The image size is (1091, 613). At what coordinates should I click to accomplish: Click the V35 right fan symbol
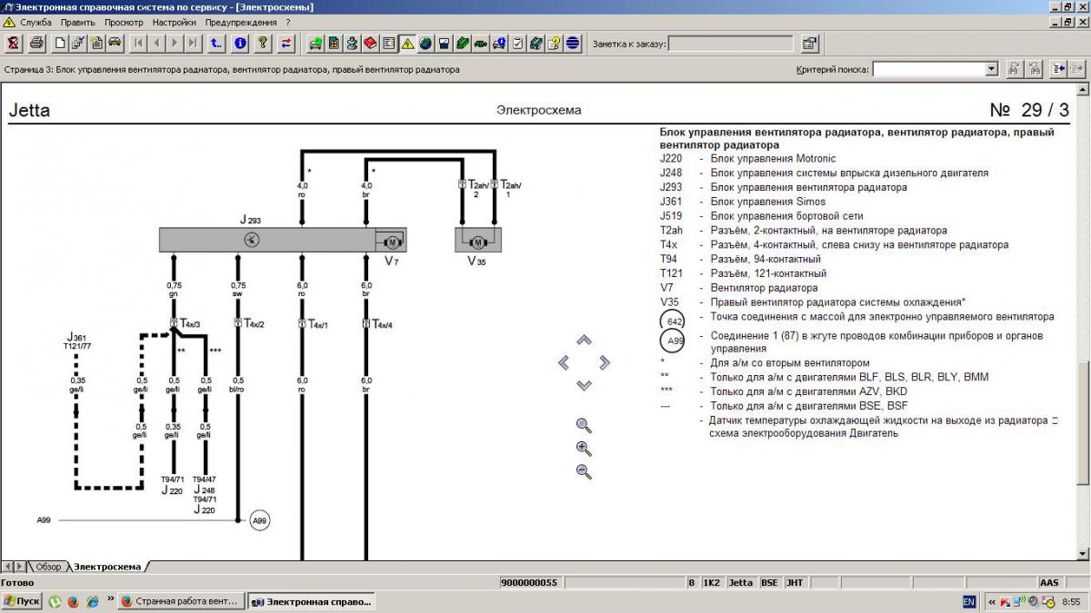(x=479, y=241)
